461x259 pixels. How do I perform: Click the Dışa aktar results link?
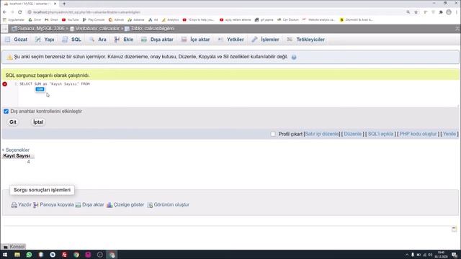coord(93,204)
